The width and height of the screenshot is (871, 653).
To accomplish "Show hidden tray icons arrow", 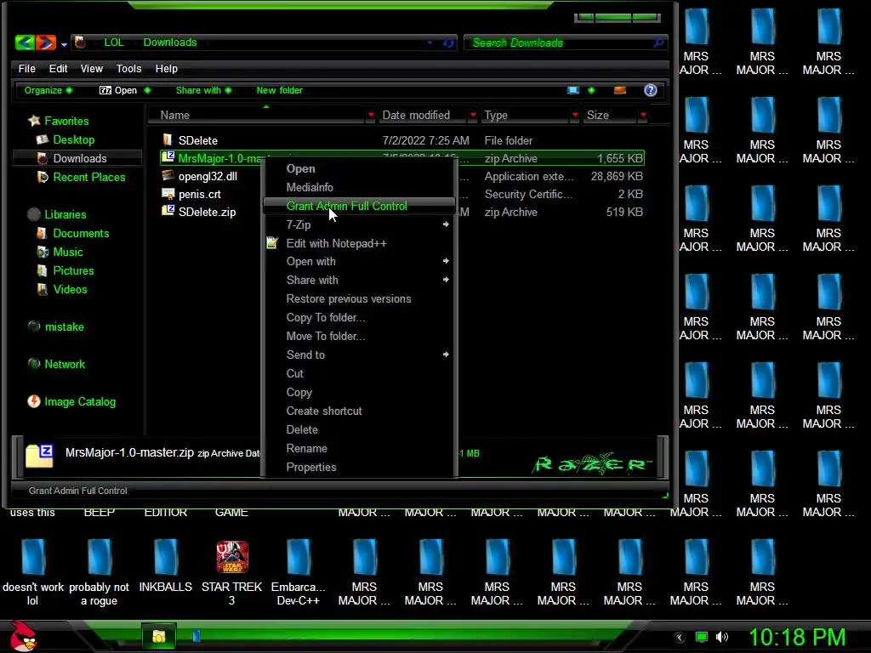I will click(680, 638).
